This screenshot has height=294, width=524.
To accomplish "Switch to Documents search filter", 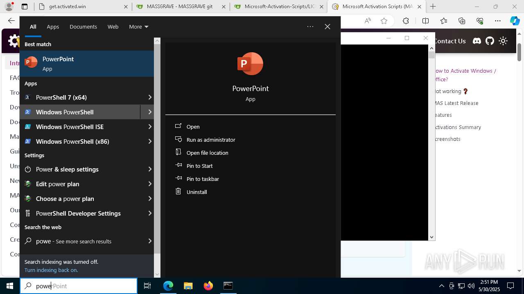I will click(x=83, y=27).
